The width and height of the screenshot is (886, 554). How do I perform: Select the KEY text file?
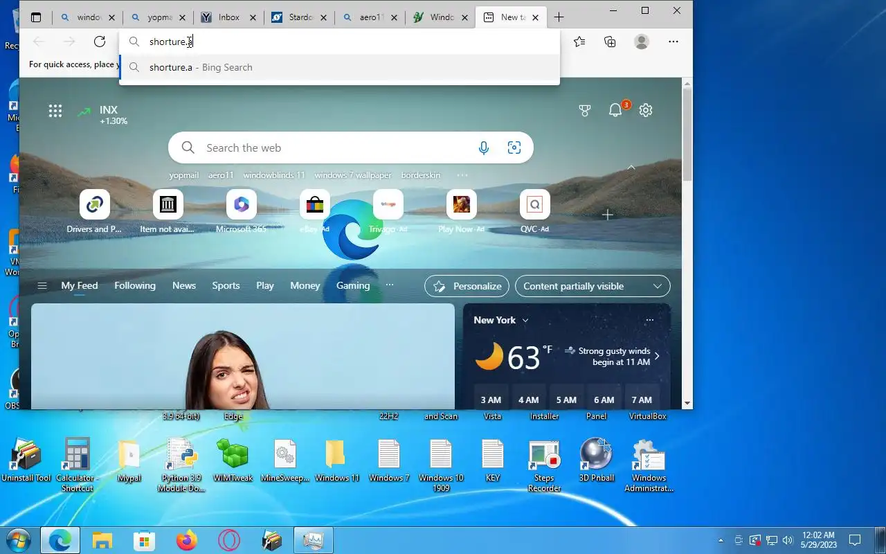tap(493, 461)
